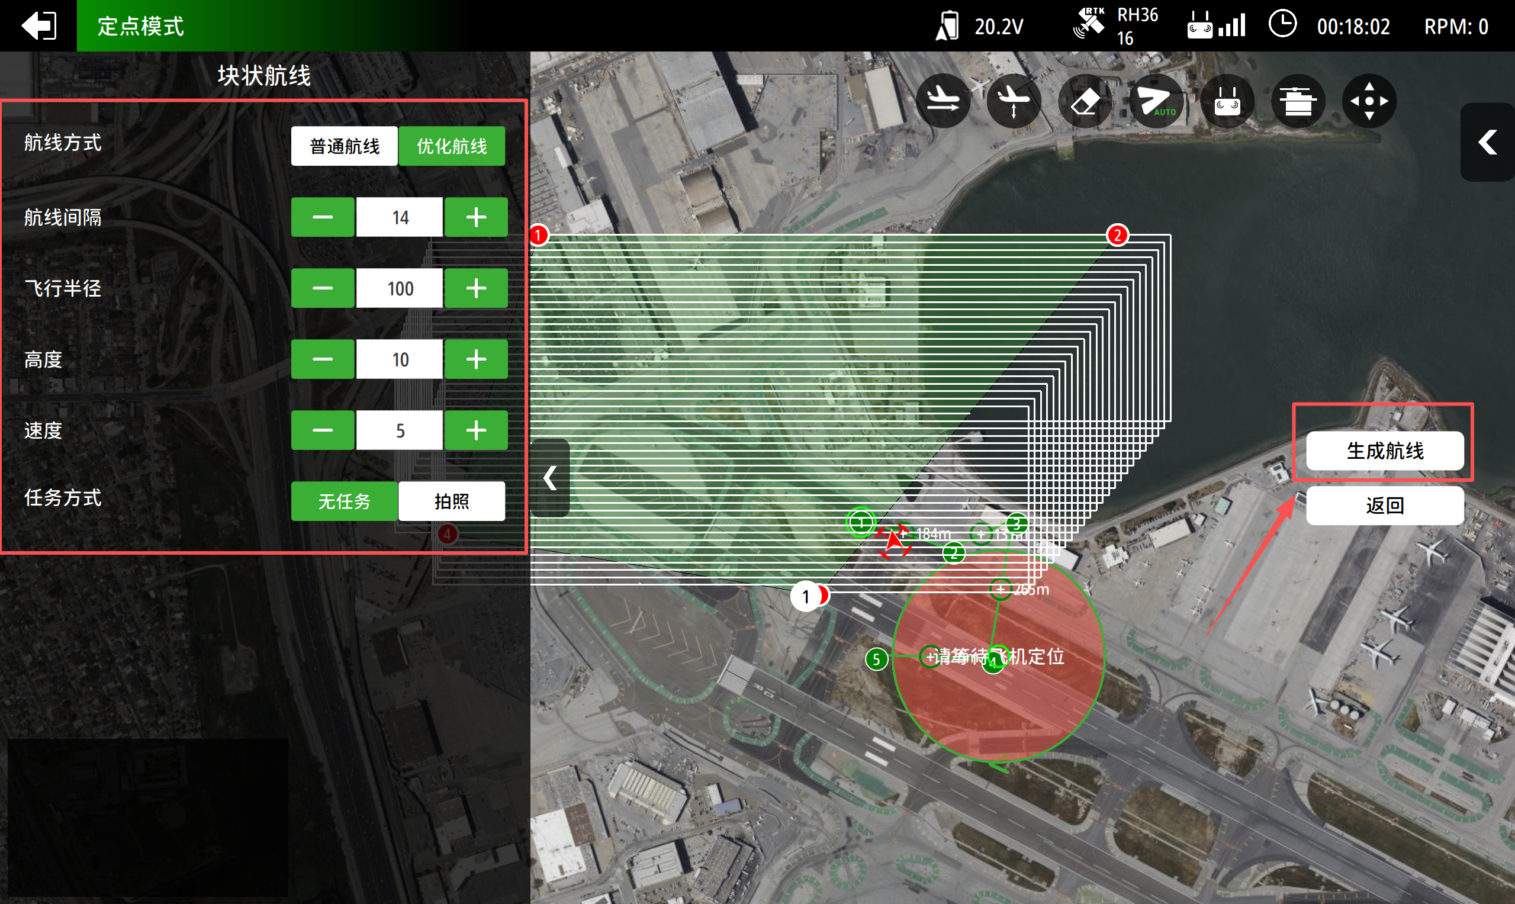Click the 高度 value field
The image size is (1515, 904).
coord(400,359)
